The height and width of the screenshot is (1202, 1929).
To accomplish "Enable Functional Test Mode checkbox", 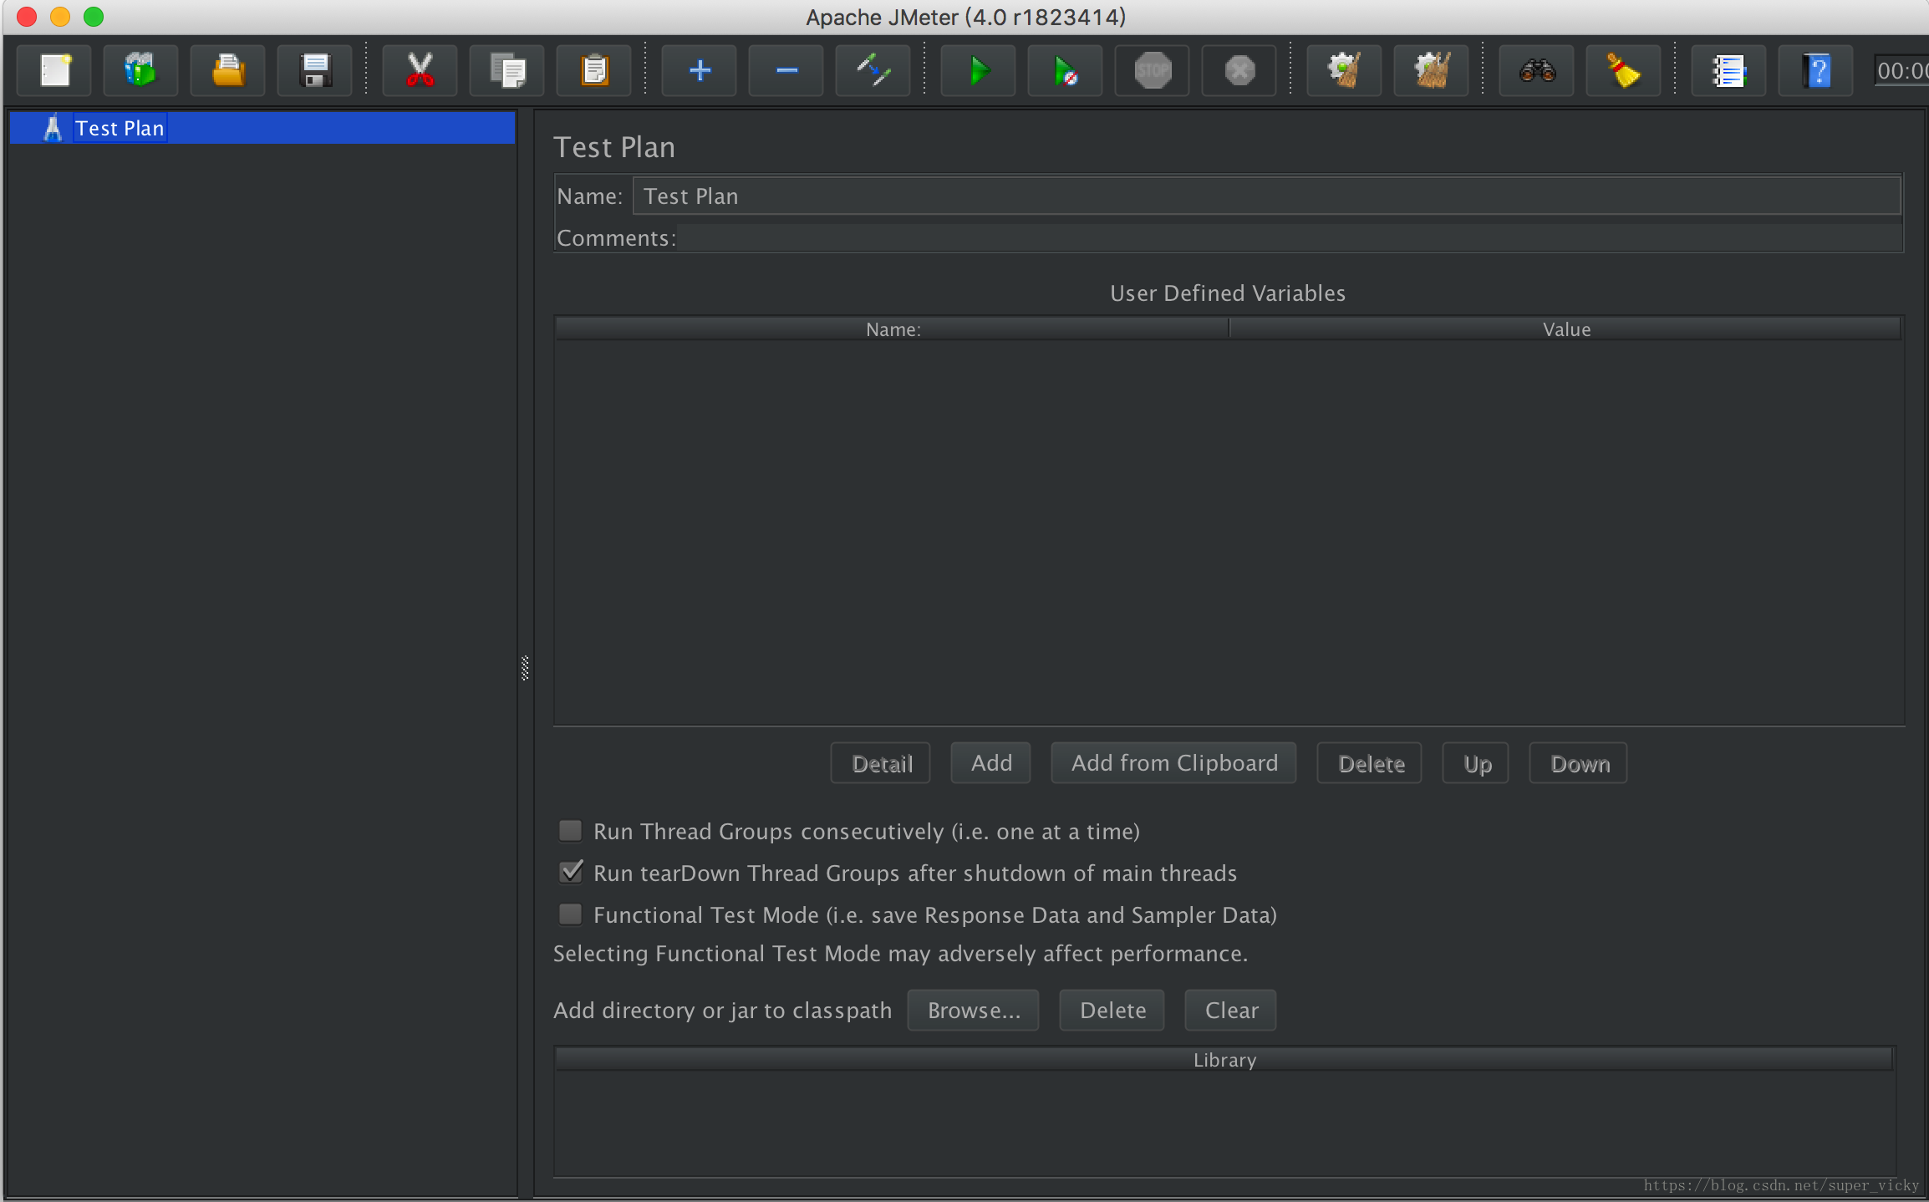I will click(570, 914).
